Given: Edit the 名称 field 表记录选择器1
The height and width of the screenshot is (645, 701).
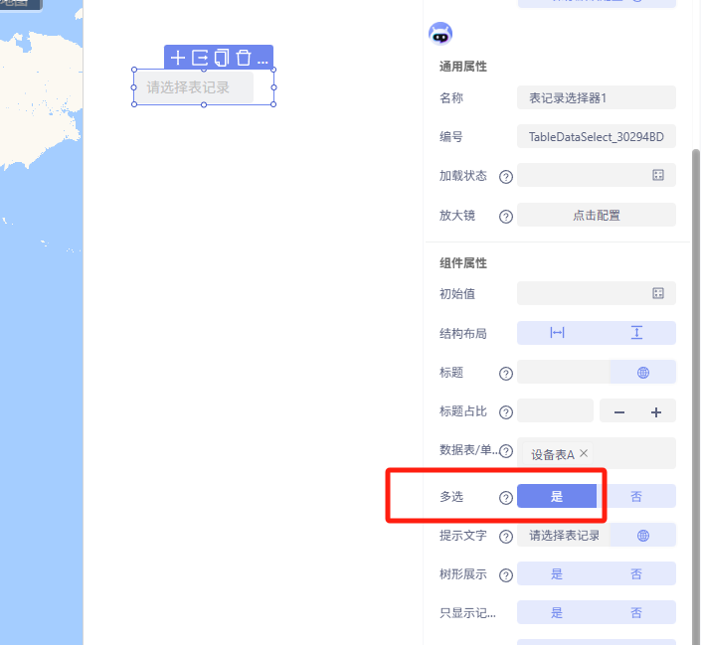Looking at the screenshot, I should click(x=597, y=97).
